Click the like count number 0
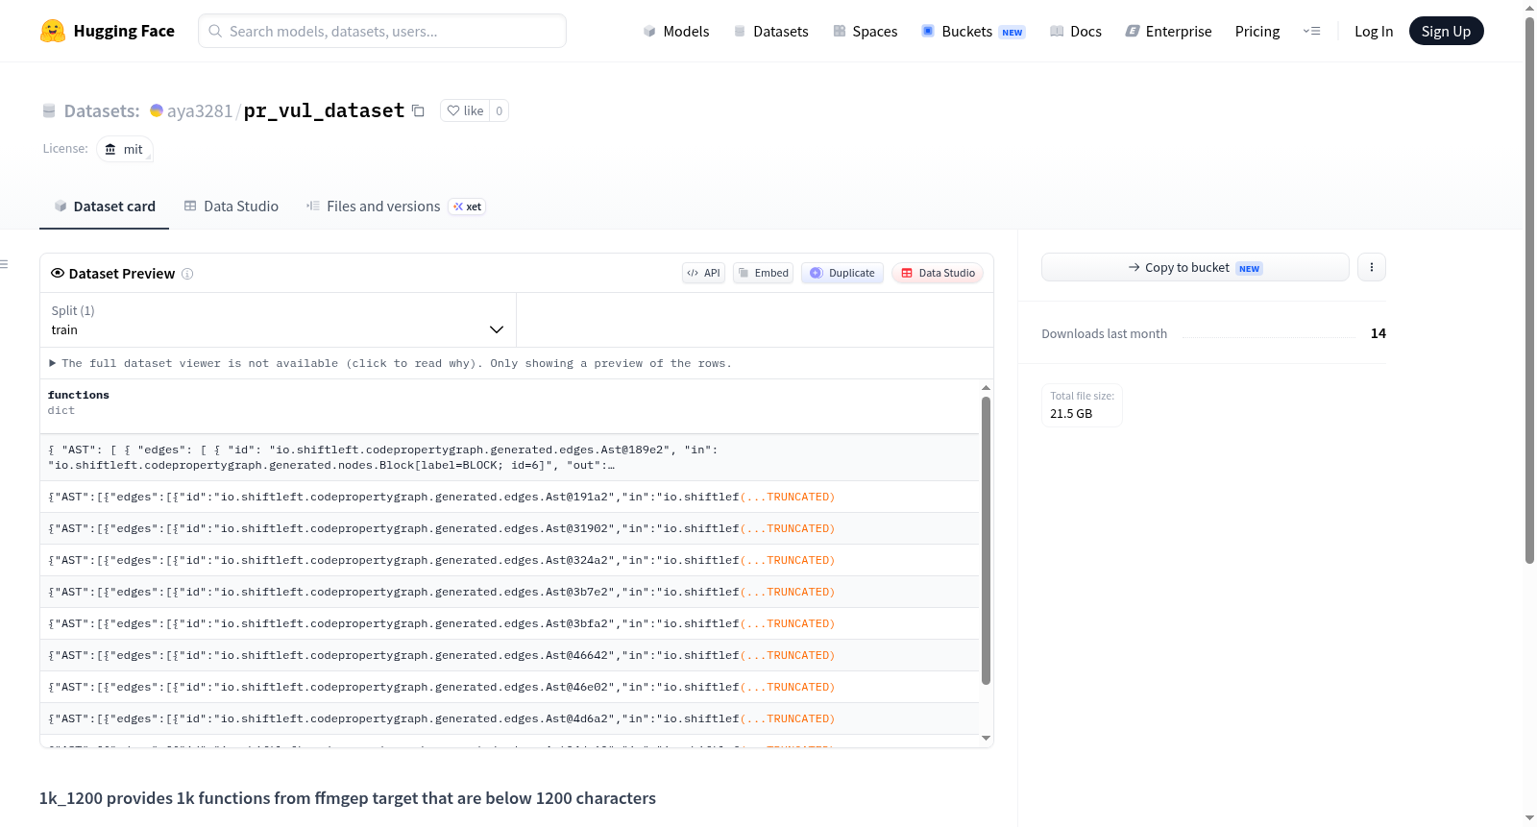Screen dimensions: 1537x827 point(499,110)
